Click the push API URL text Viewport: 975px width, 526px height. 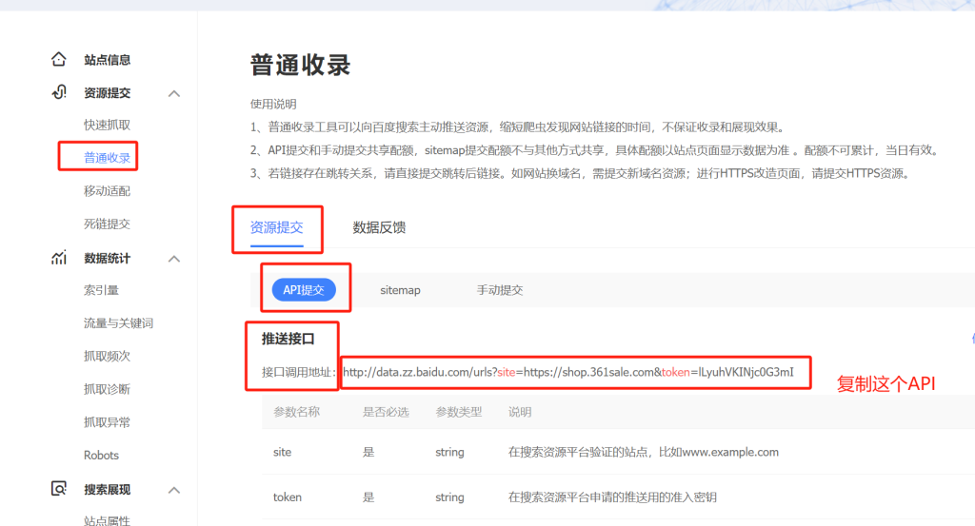click(x=568, y=372)
